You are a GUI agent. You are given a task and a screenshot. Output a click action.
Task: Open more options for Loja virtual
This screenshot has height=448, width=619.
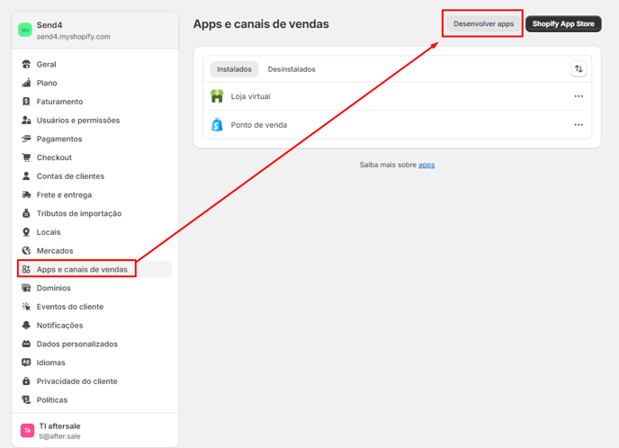[x=579, y=96]
